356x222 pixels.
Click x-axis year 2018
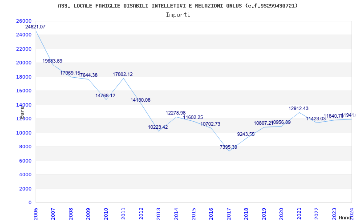[247, 214]
